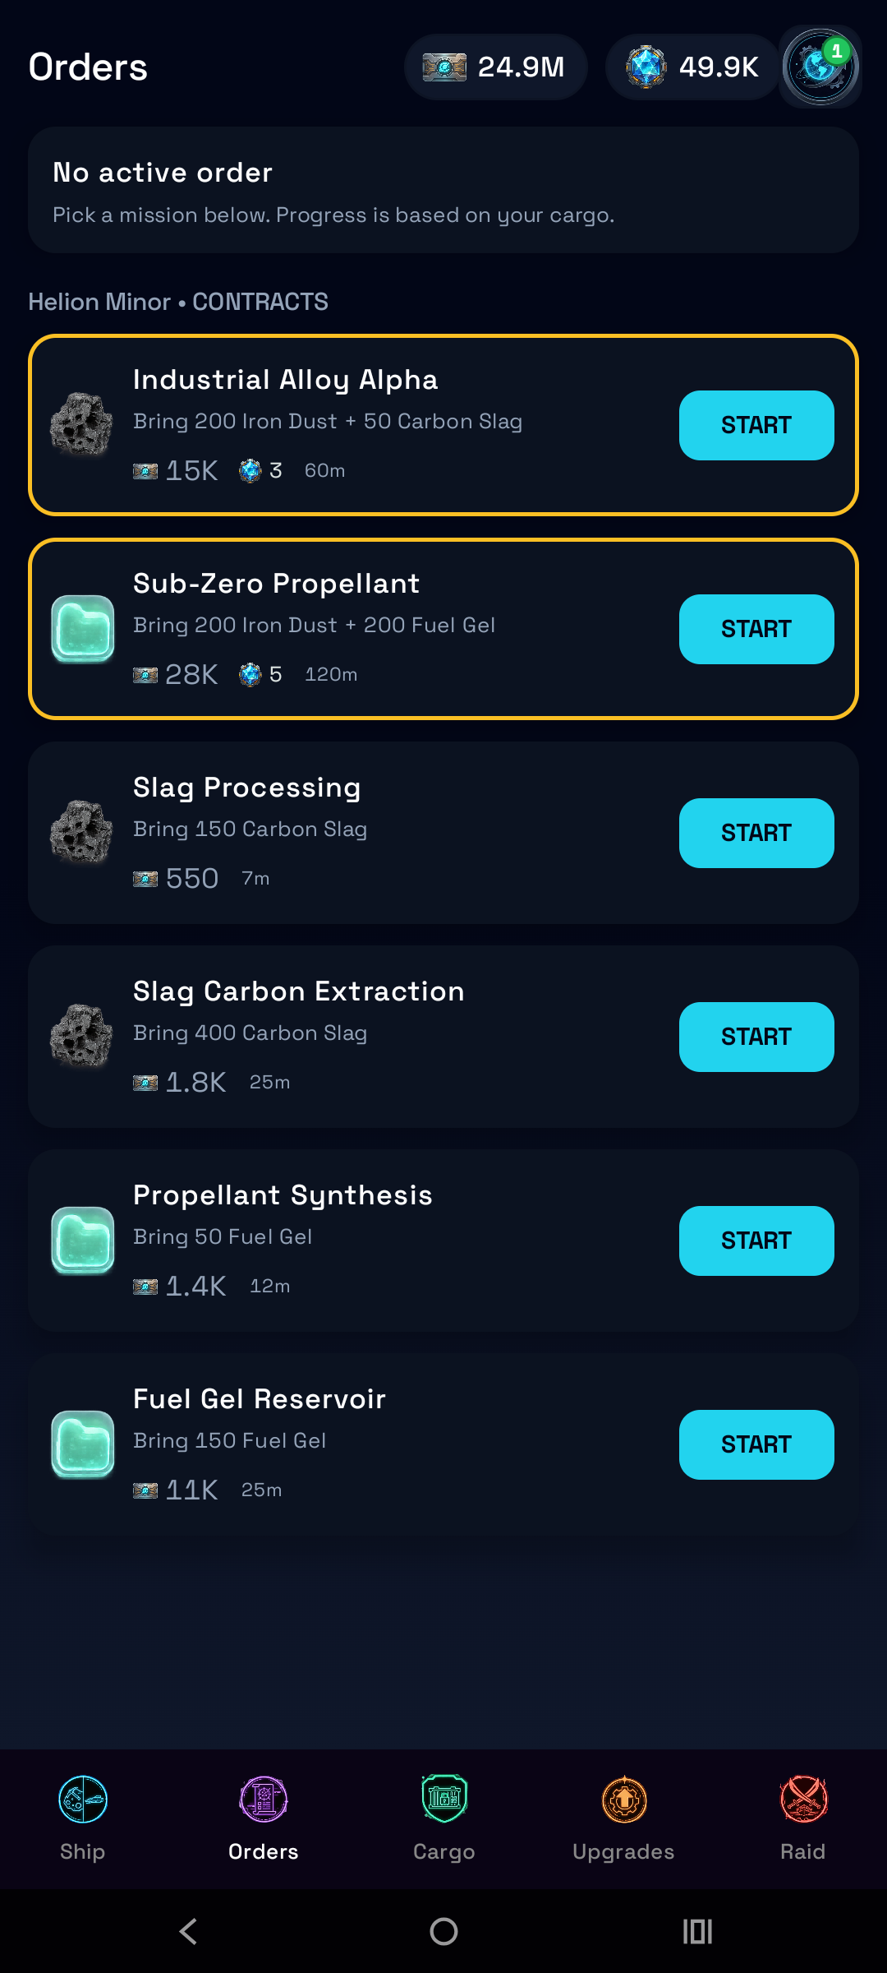The width and height of the screenshot is (887, 1973).
Task: Open the Upgrades tab icon
Action: (x=624, y=1799)
